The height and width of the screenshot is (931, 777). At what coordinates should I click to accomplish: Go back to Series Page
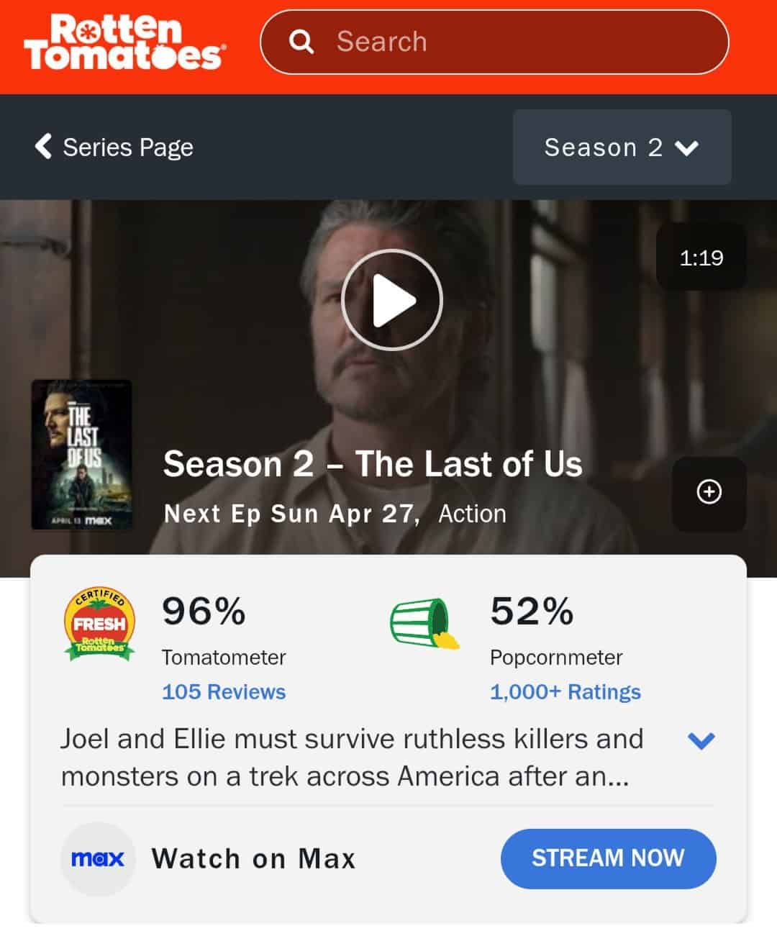tap(114, 147)
